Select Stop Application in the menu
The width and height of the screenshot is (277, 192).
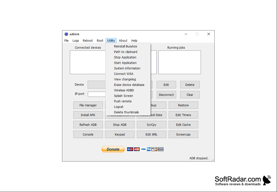tap(128, 57)
